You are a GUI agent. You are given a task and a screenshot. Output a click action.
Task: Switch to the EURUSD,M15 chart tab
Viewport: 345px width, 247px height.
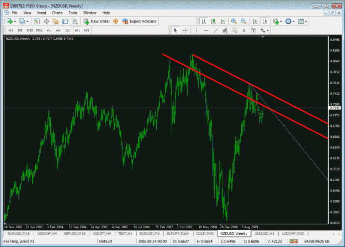point(18,234)
